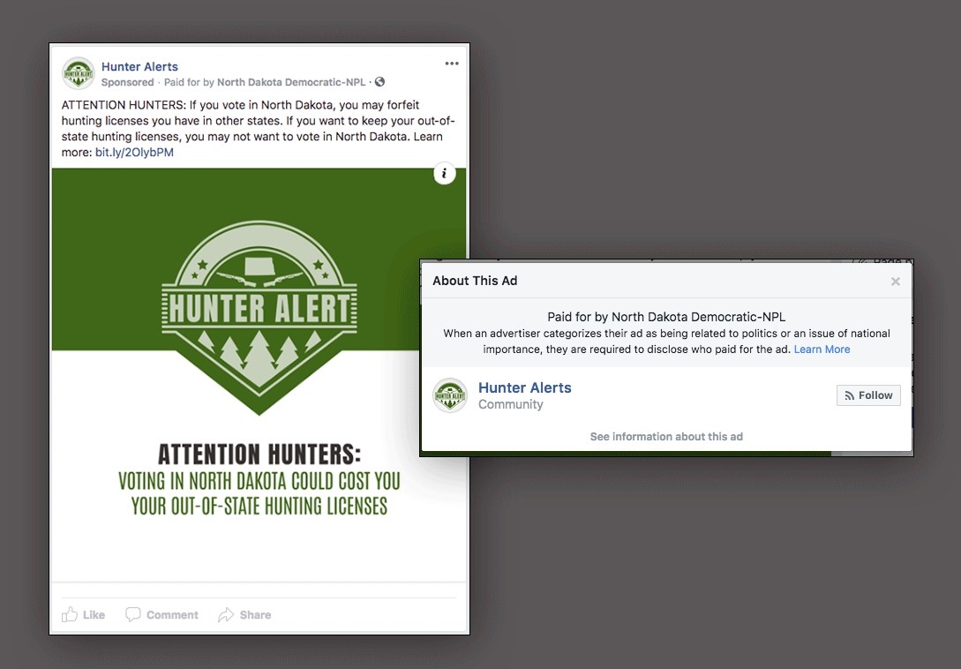This screenshot has width=961, height=669.
Task: Click the info icon on ad image
Action: click(x=445, y=174)
